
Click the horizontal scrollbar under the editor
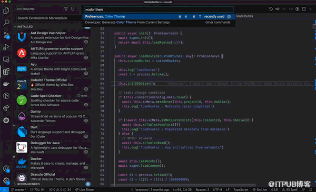(x=183, y=185)
